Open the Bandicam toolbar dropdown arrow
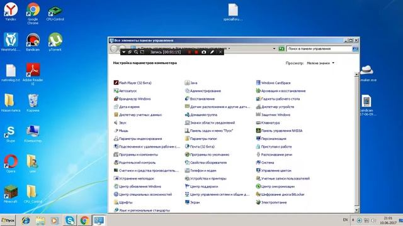The height and width of the screenshot is (226, 403). click(x=123, y=52)
